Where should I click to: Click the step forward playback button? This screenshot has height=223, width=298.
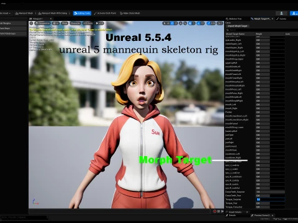point(222,211)
